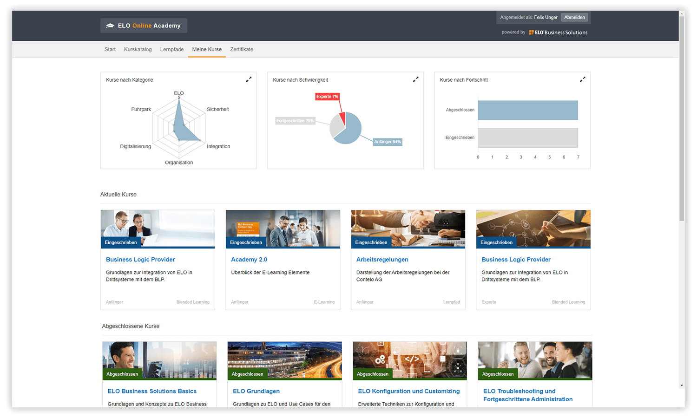Screen dimensions: 697x418
Task: Open the Business Logic Provider course
Action: point(140,259)
